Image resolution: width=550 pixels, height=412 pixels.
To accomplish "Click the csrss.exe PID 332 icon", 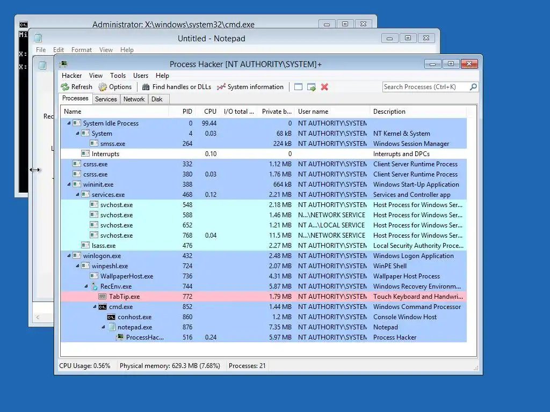I will [77, 164].
